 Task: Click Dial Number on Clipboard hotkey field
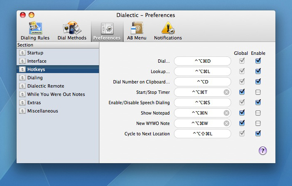[x=203, y=82]
